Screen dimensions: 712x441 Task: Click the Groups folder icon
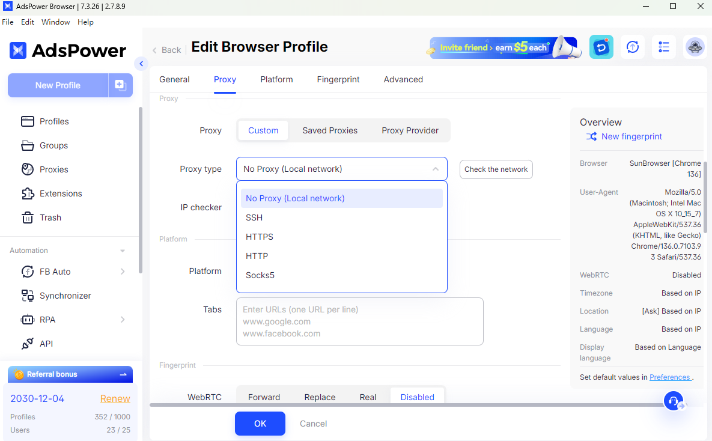28,145
